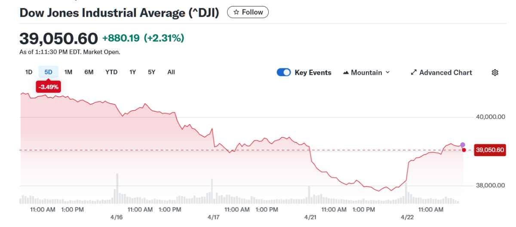Select the 5D time range tab

[49, 72]
